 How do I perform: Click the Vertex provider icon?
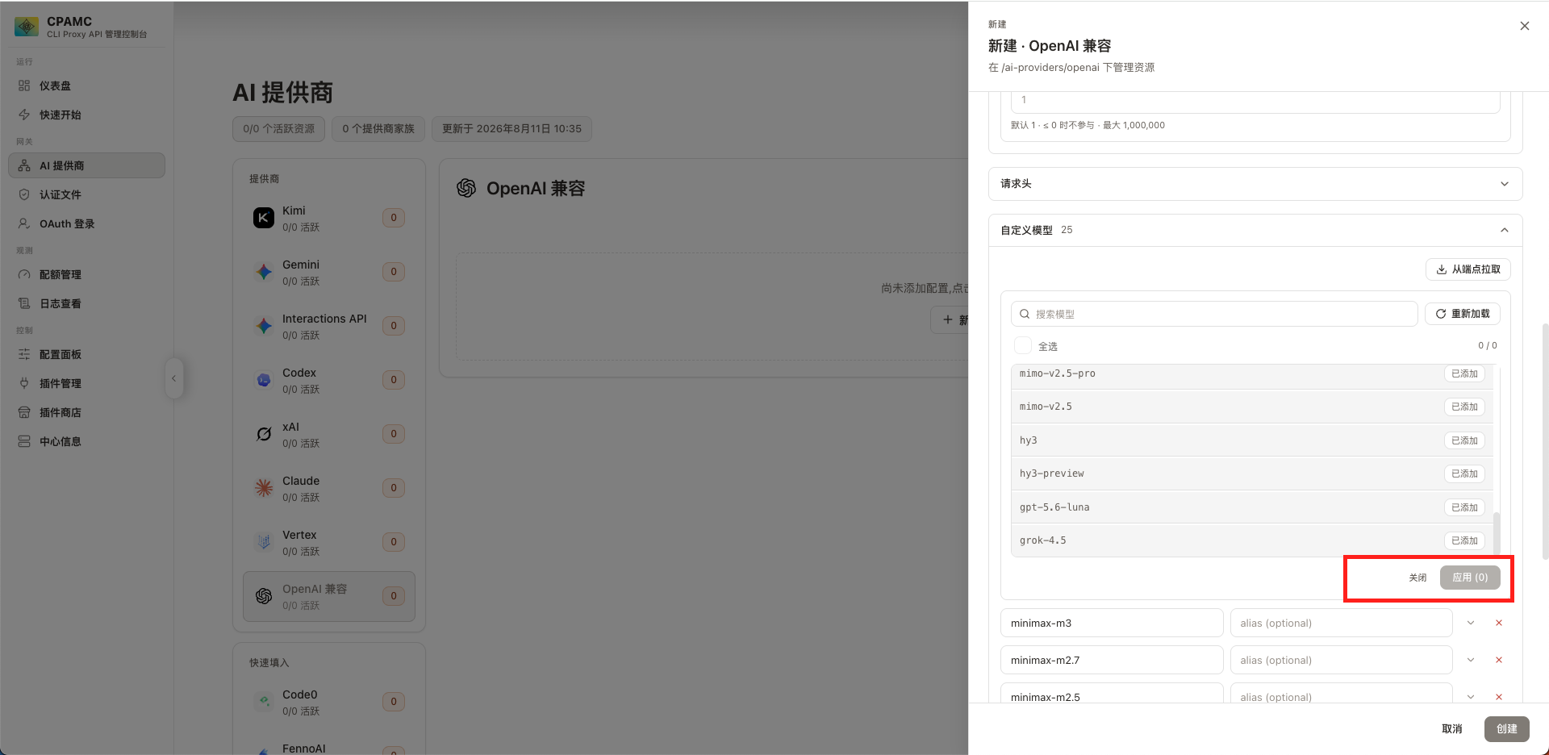click(264, 542)
